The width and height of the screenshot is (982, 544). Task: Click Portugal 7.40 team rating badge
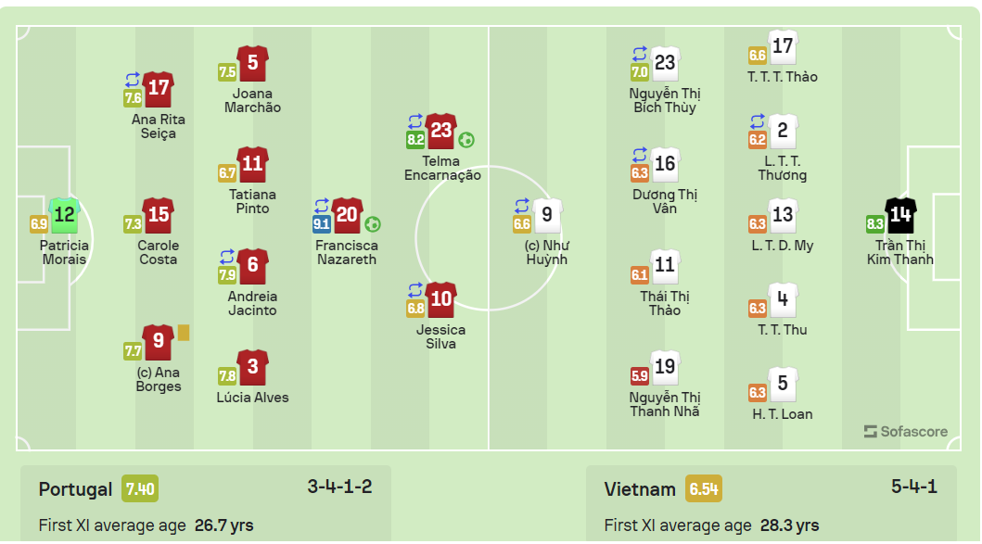click(x=139, y=489)
